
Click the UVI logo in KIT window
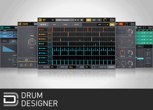(x=112, y=20)
